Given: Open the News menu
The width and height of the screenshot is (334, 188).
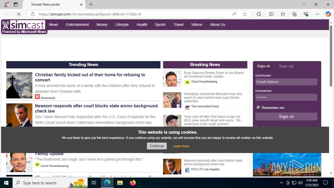Looking at the screenshot, I should point(53,25).
